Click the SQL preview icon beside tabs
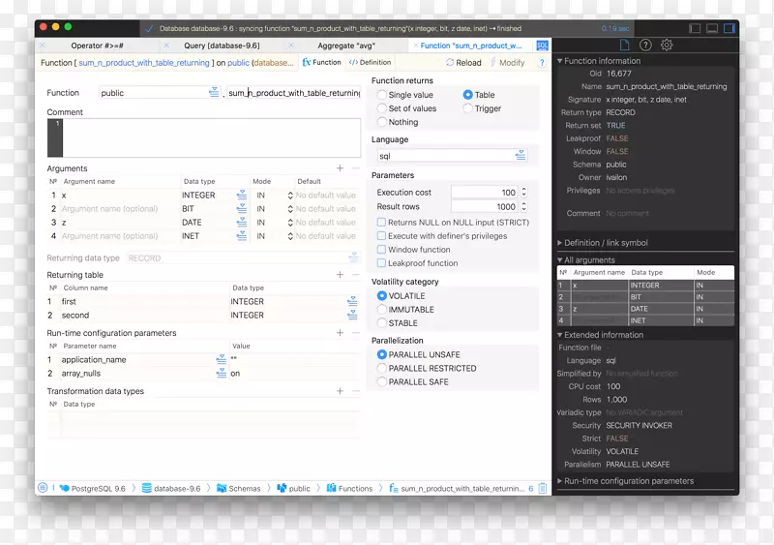Screen dimensions: 774x545 click(x=542, y=45)
